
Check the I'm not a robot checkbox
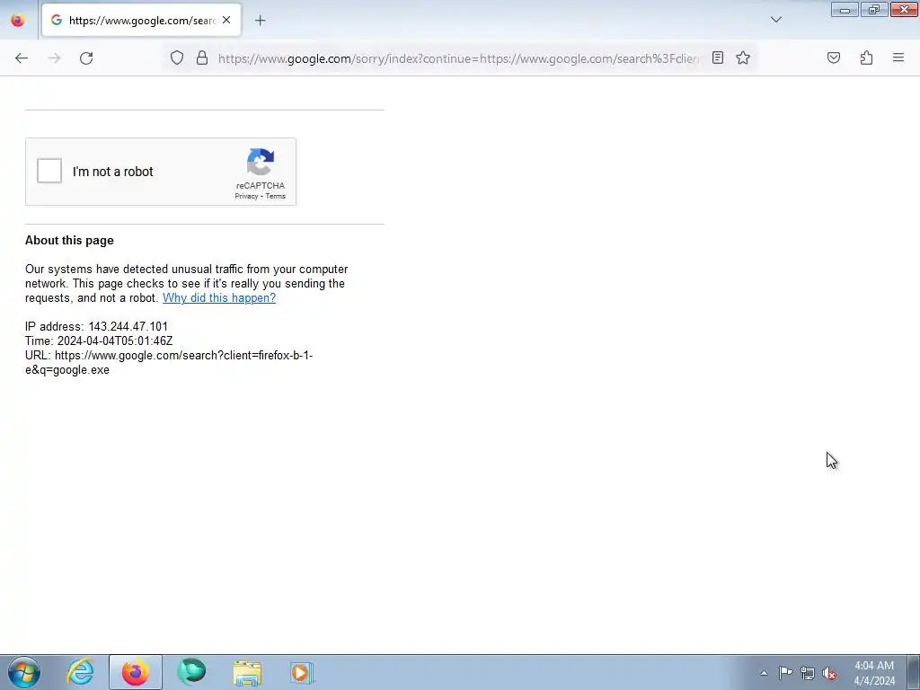tap(49, 172)
